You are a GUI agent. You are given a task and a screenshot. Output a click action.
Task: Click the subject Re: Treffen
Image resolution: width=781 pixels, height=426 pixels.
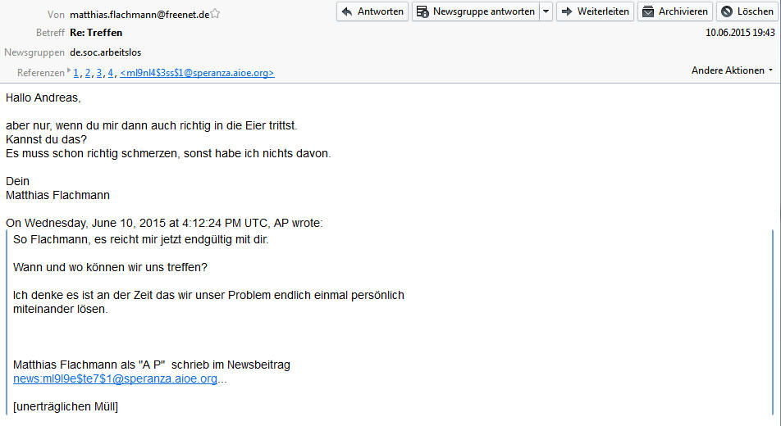pos(96,33)
